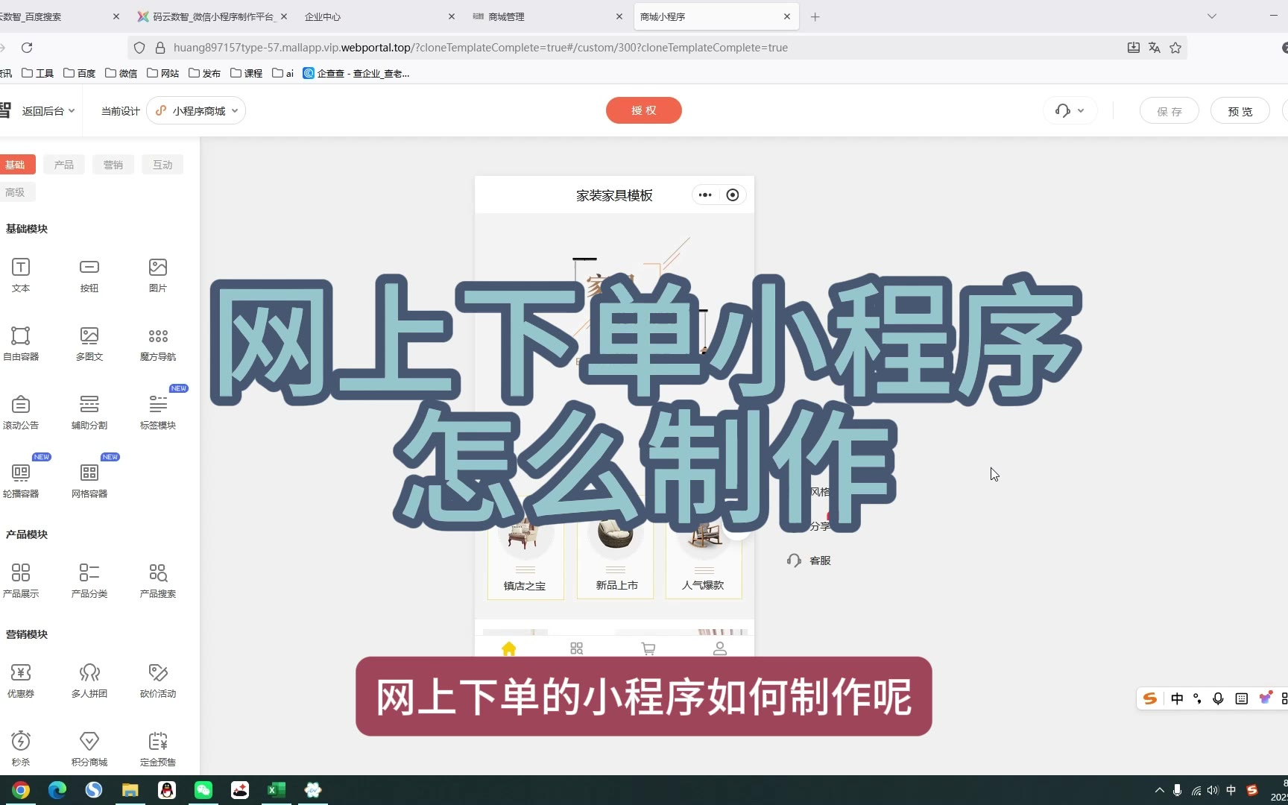Image resolution: width=1288 pixels, height=805 pixels.
Task: Insert the 图片 image module
Action: 158,274
